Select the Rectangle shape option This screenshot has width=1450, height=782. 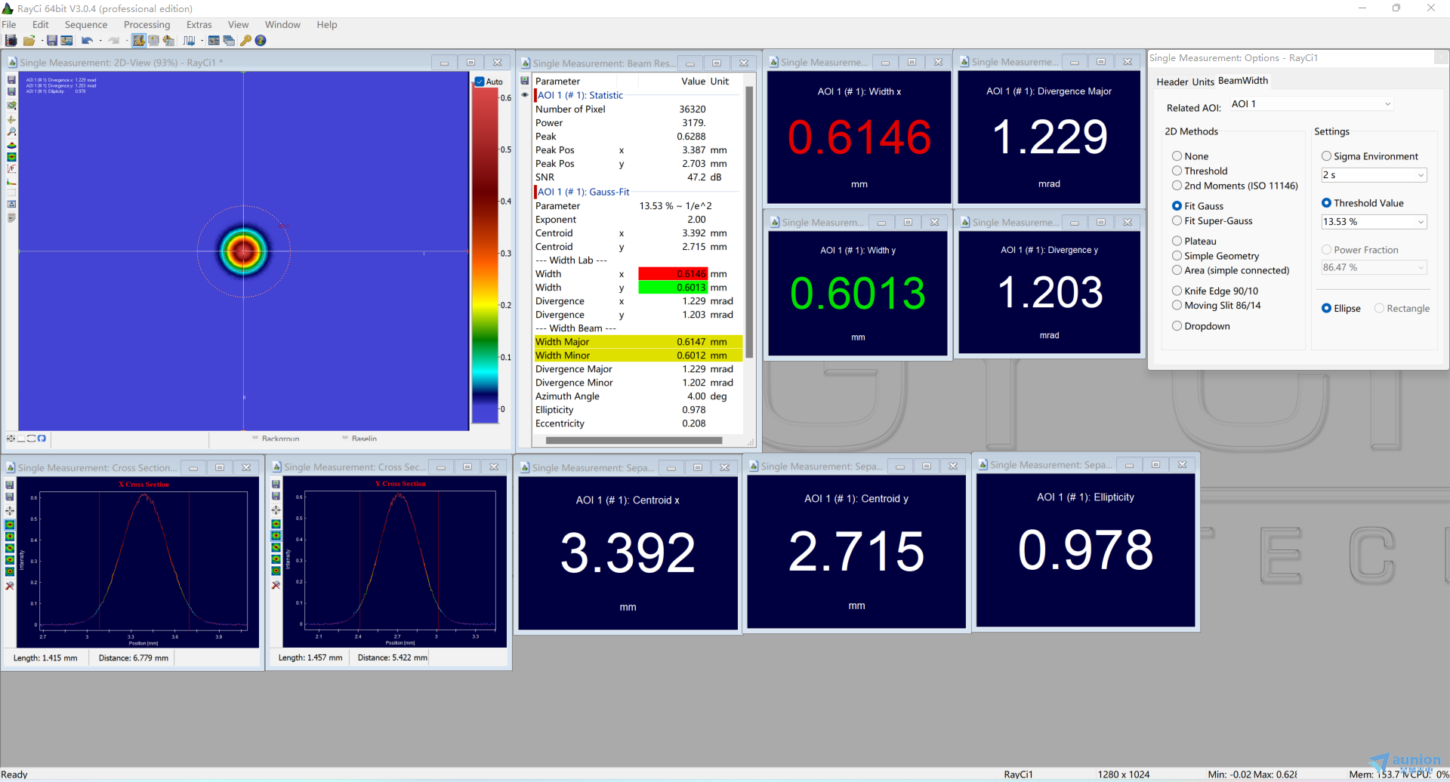click(x=1379, y=308)
